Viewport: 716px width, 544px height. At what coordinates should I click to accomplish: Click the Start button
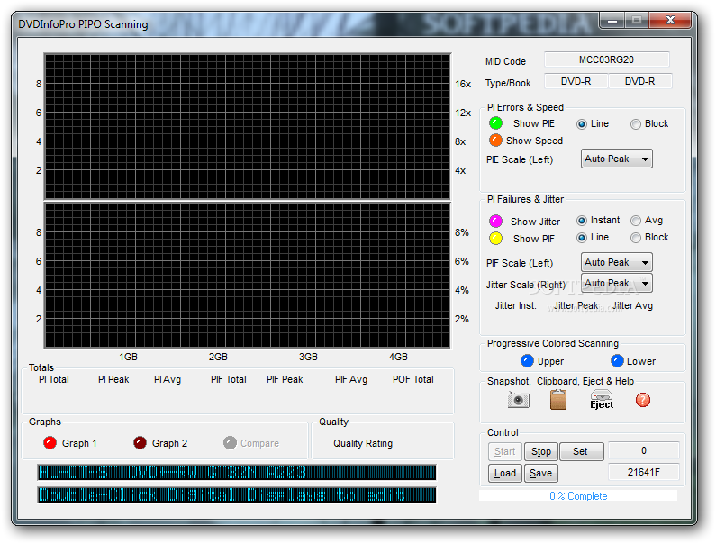click(504, 451)
